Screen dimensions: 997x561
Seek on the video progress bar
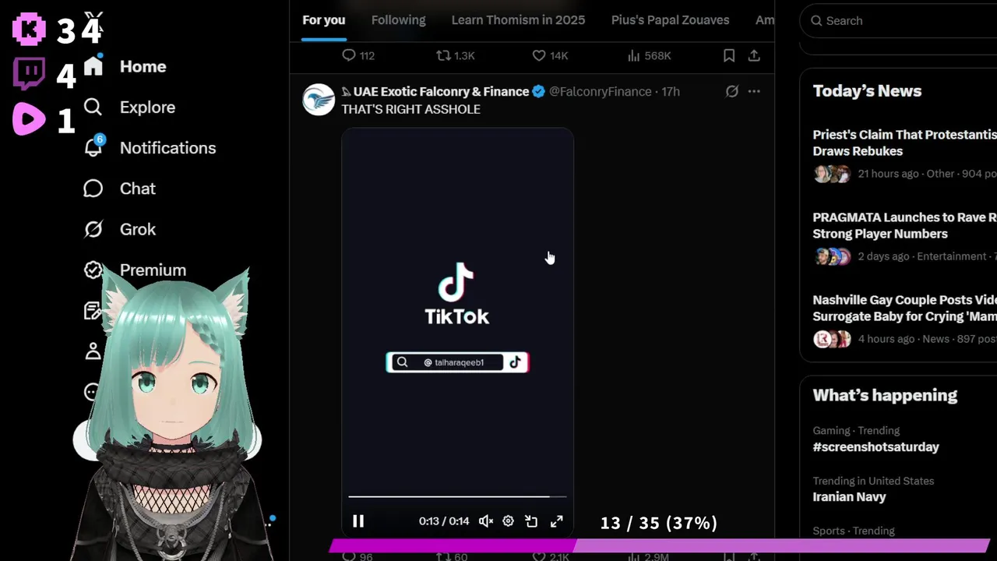tap(457, 496)
